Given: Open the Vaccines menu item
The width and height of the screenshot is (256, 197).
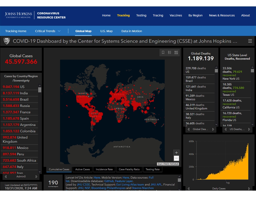Looking at the screenshot, I should 176,15.
